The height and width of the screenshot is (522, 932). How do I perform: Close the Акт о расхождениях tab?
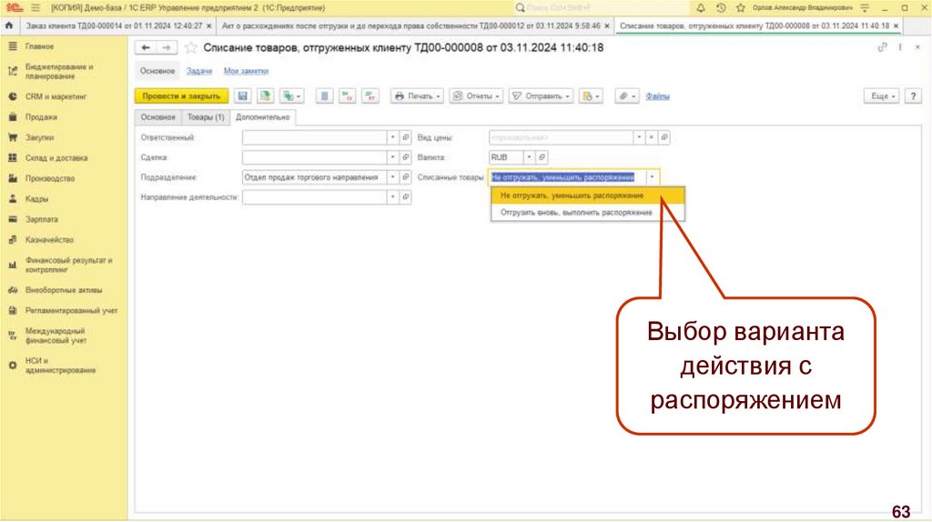(607, 26)
